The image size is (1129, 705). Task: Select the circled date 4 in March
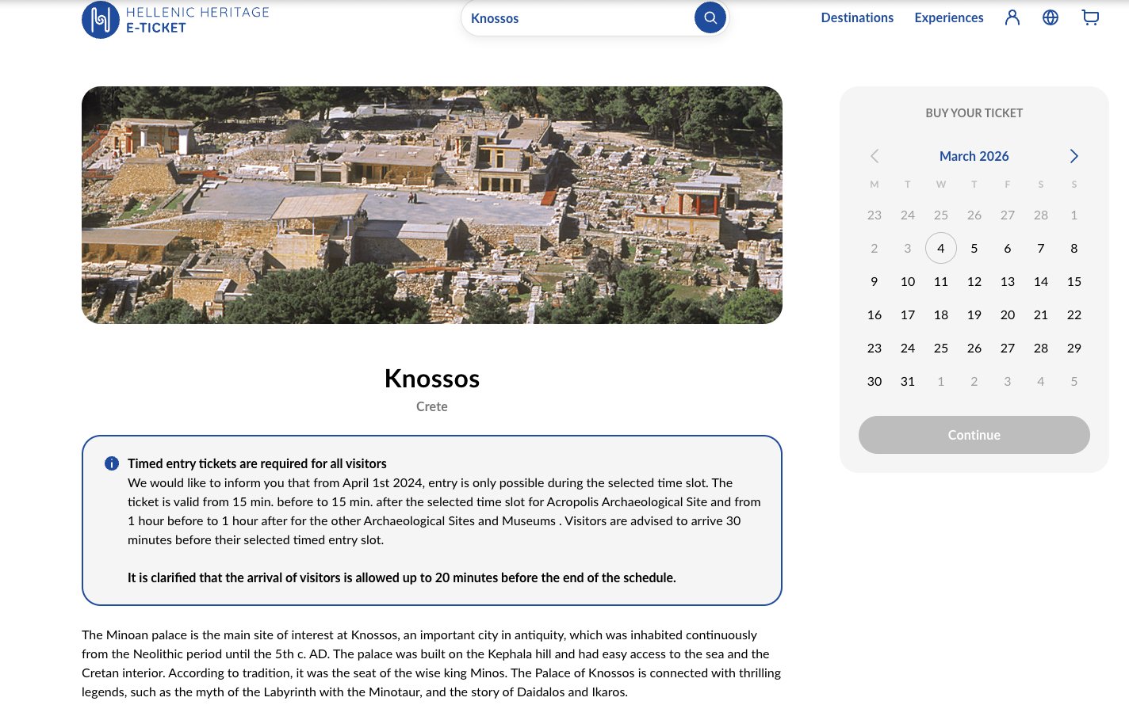coord(941,248)
